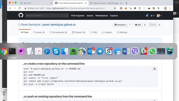This screenshot has width=179, height=101.
Task: Close the Page not found tab
Action: 121,3
